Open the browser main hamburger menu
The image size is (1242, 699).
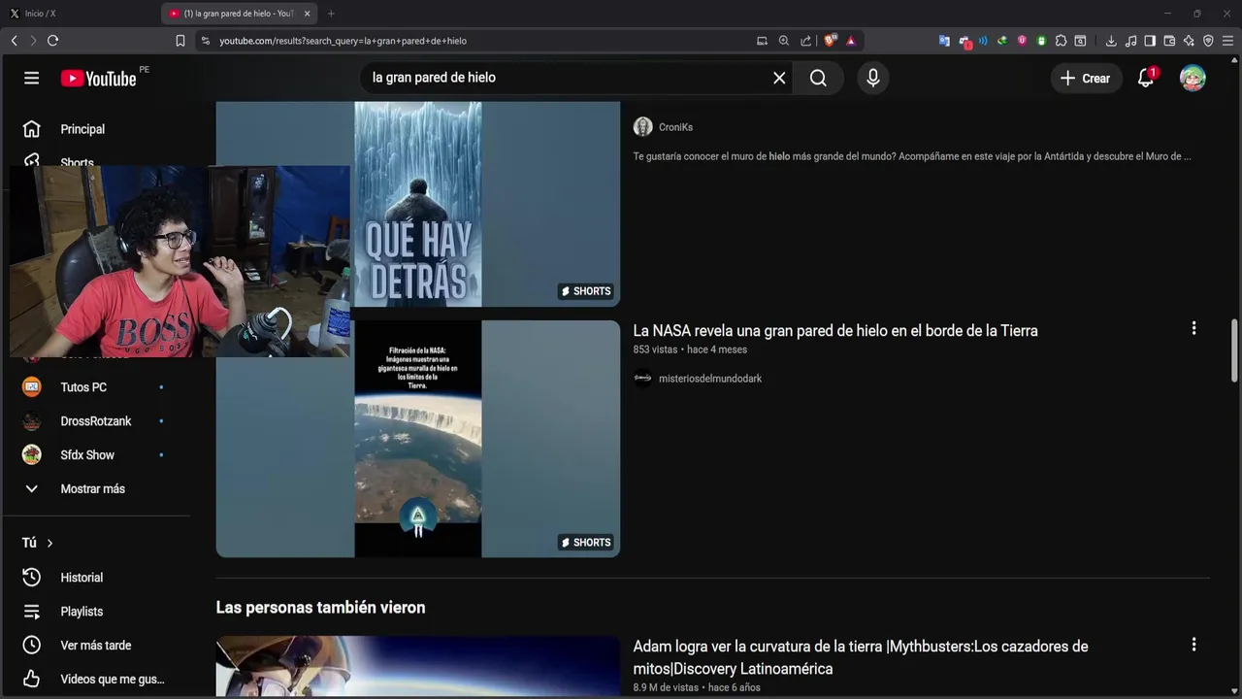point(1228,41)
